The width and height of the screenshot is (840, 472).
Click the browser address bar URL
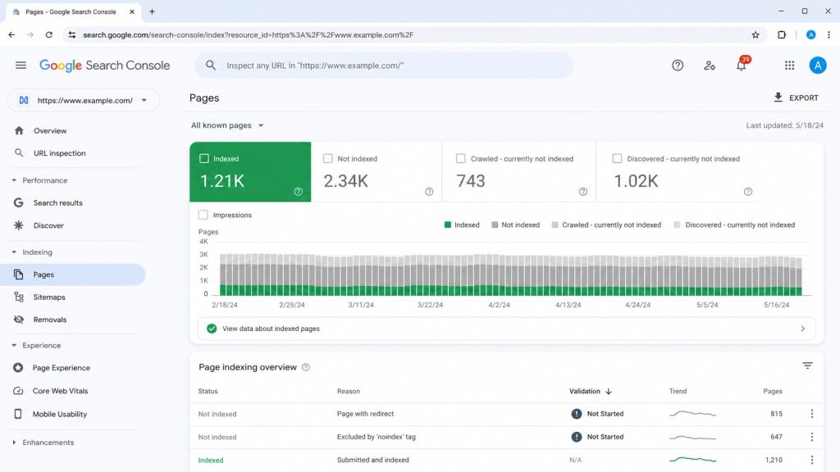pos(248,34)
